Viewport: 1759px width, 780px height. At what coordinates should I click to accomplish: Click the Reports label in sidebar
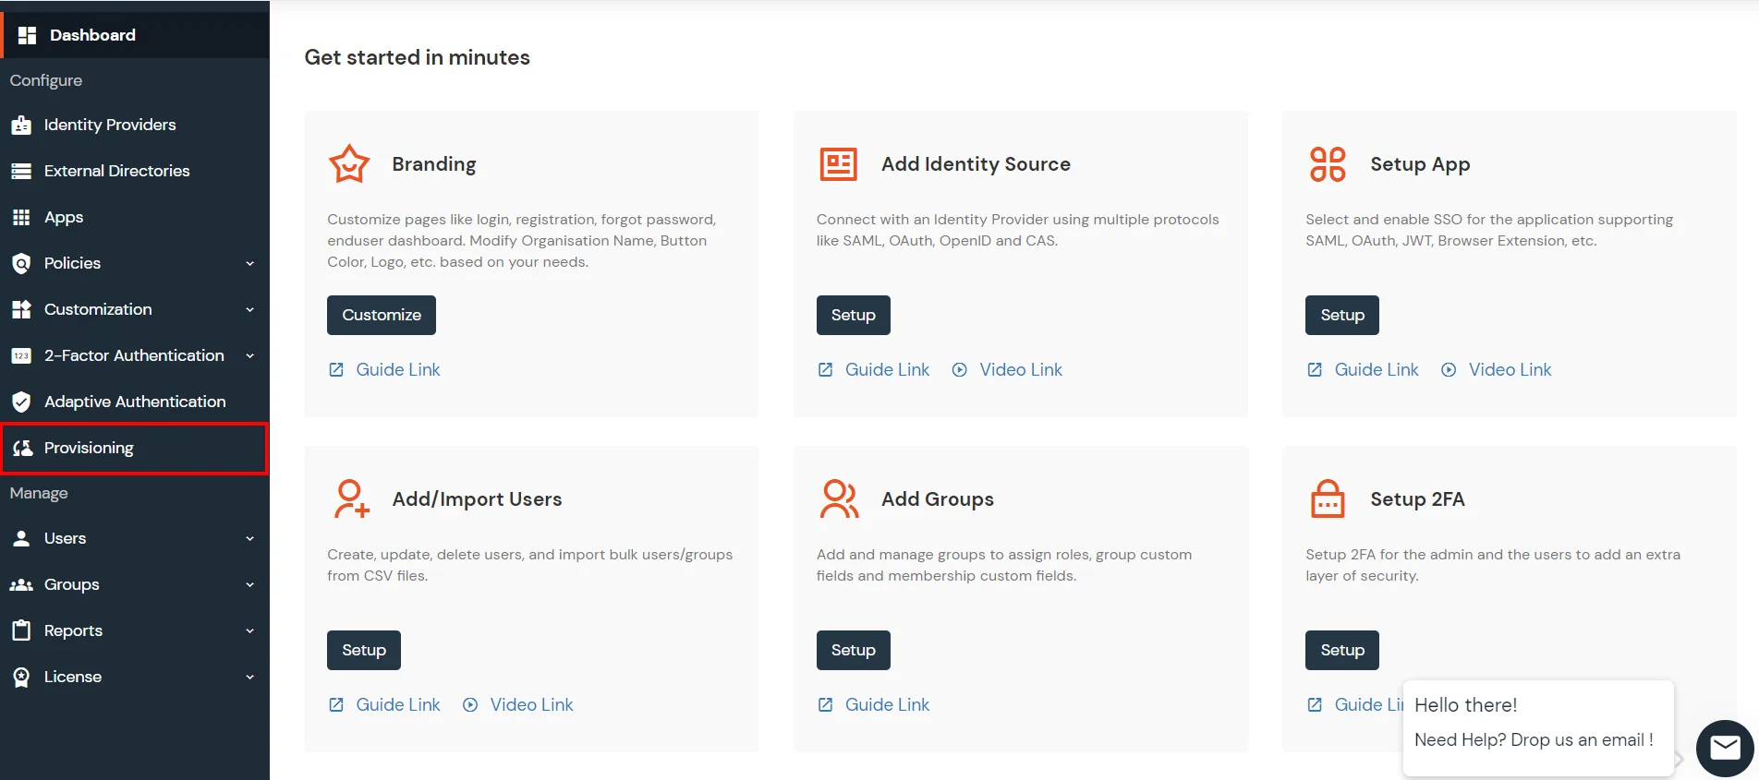click(73, 630)
